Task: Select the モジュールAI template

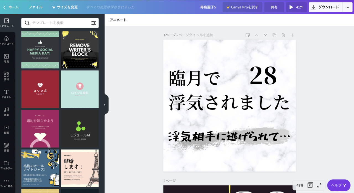Action: (x=80, y=129)
